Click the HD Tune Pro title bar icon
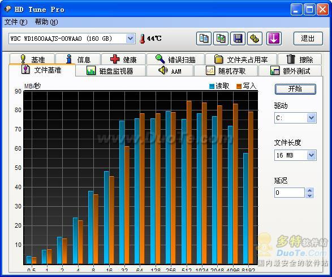 [8, 9]
